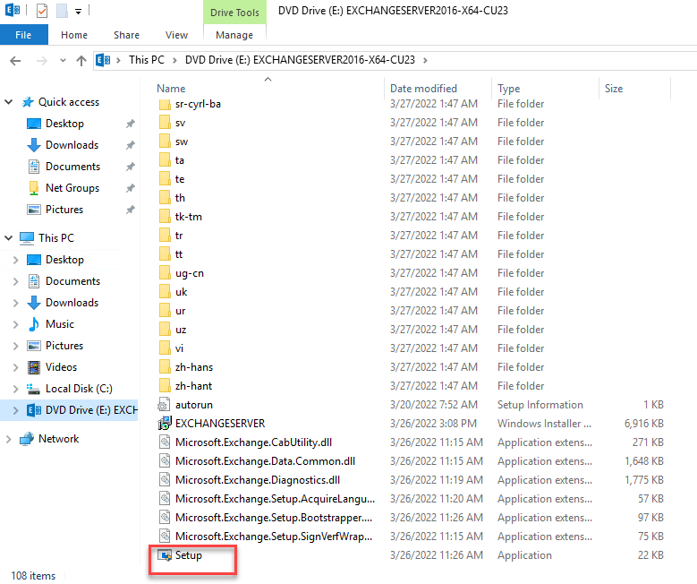Click the Setup application icon

click(165, 555)
